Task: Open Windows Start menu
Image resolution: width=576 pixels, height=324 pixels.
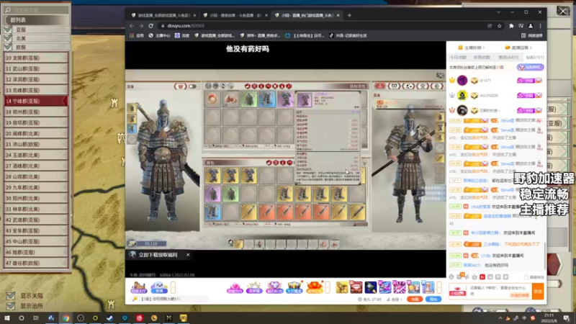Action: (x=6, y=318)
